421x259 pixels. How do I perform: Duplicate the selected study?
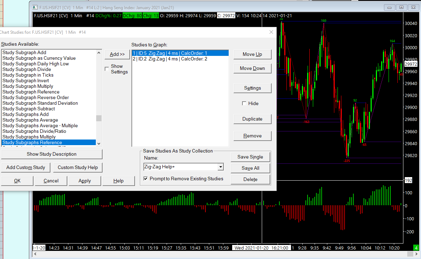click(x=252, y=119)
